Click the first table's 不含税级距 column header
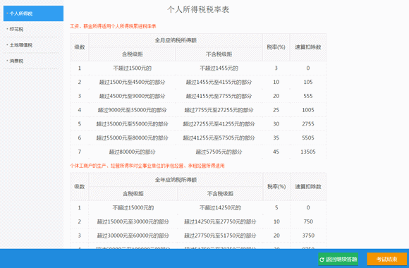Viewport: 409px width, 268px height. point(219,54)
